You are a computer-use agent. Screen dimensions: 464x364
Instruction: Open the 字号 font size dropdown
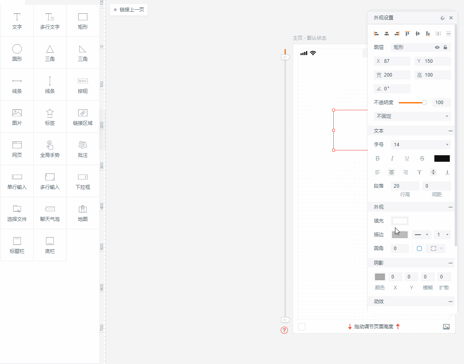(421, 144)
